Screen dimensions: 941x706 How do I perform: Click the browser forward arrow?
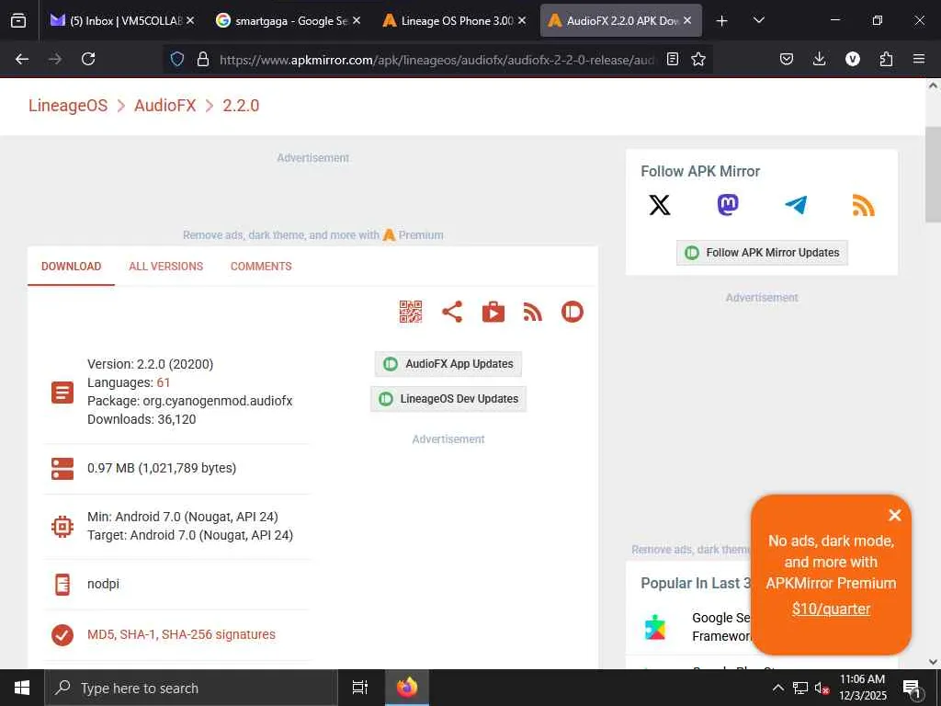(55, 59)
